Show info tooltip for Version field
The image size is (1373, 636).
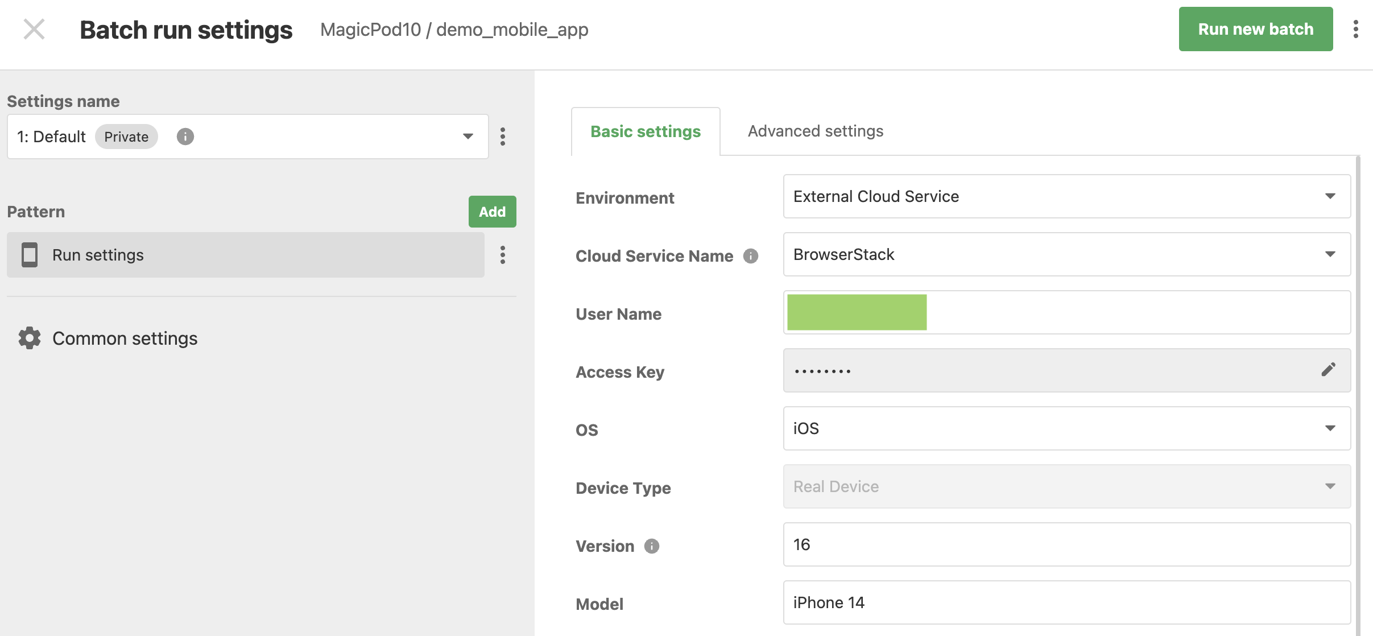(x=652, y=546)
